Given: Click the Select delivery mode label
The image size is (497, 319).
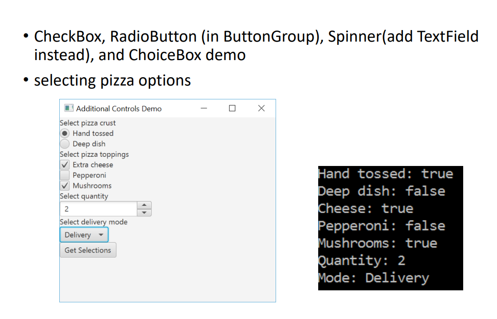Looking at the screenshot, I should pyautogui.click(x=94, y=222).
